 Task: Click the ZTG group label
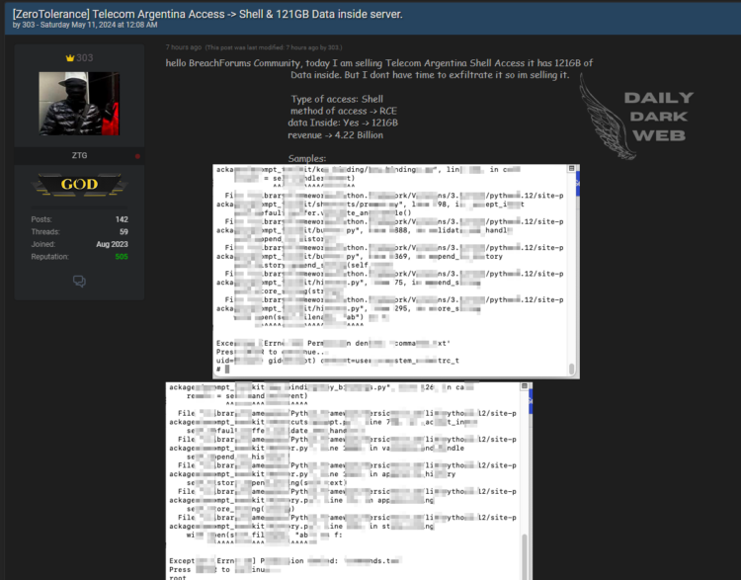pyautogui.click(x=79, y=155)
